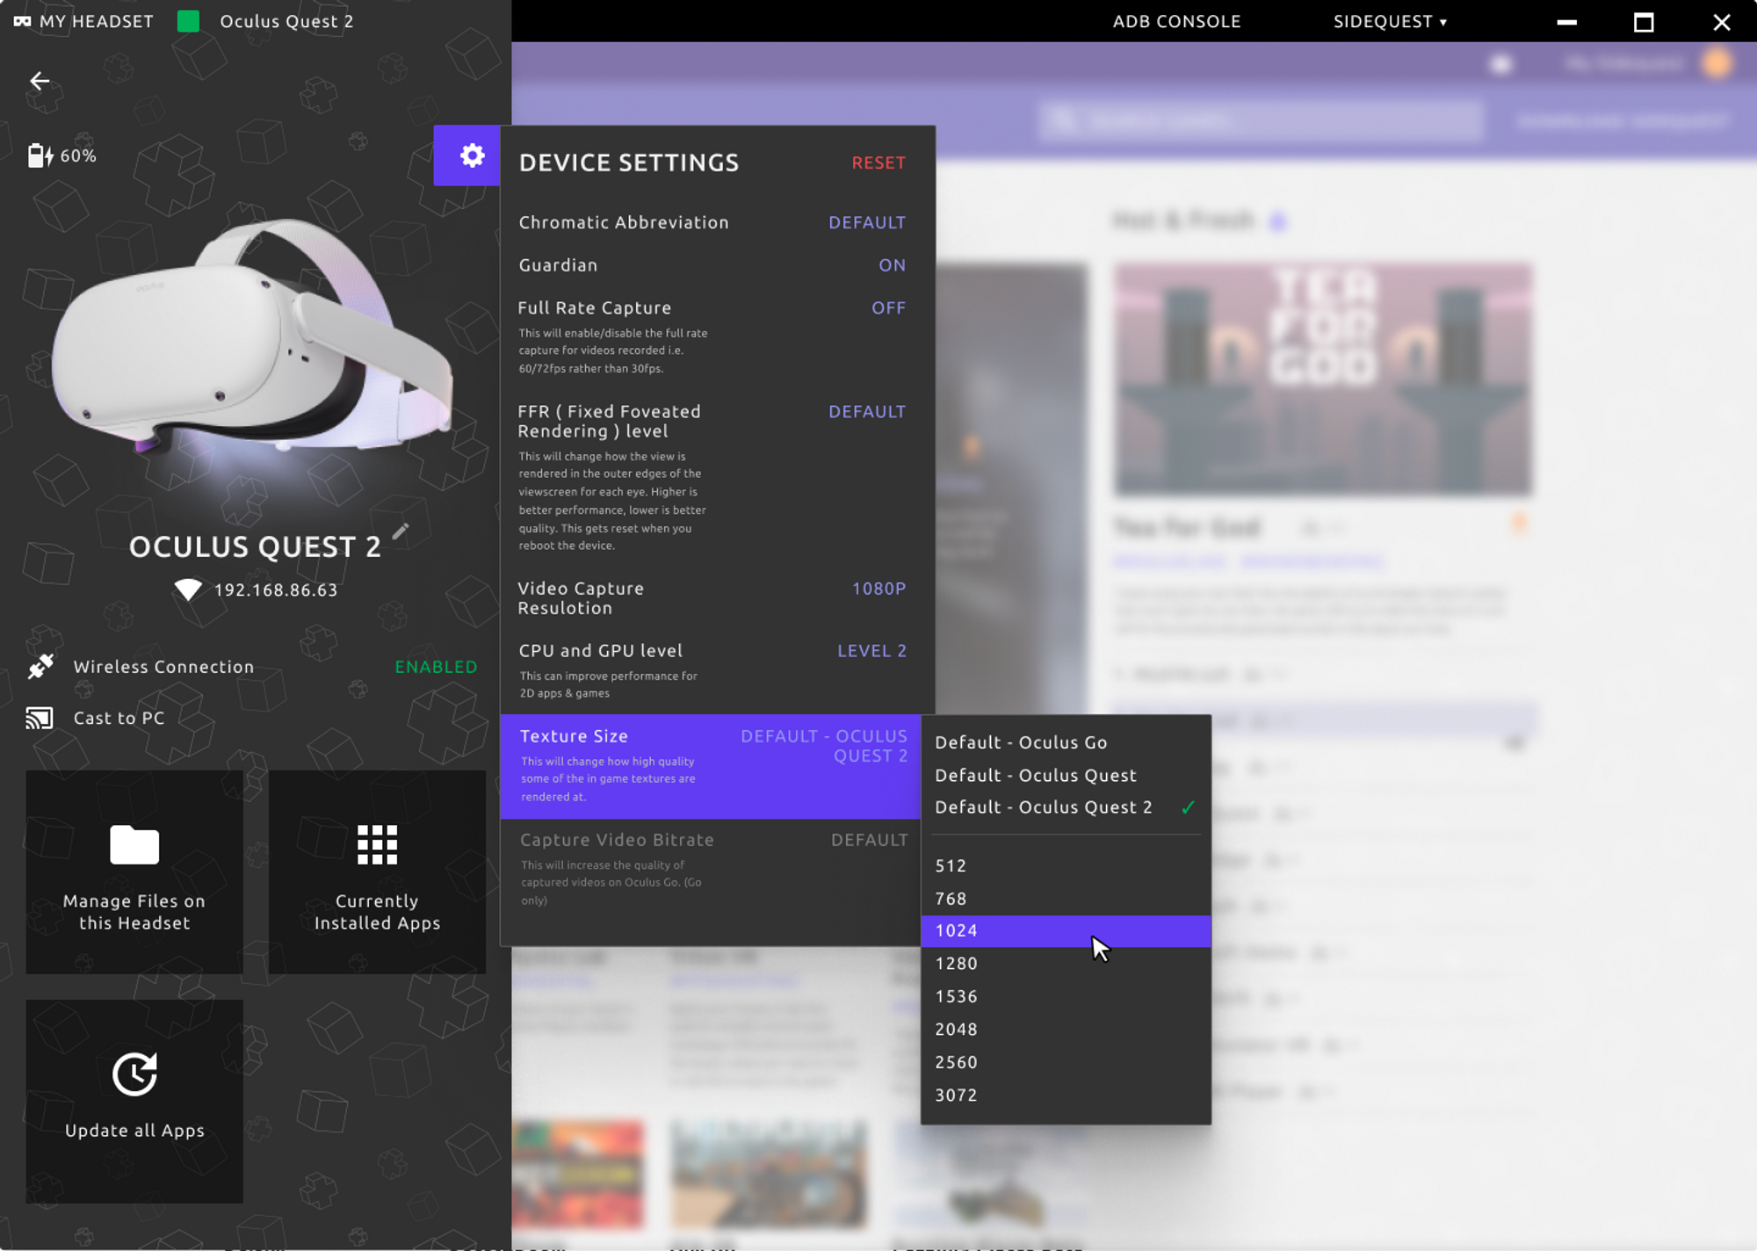Change Chromatic Abbreviation DEFAULT value

[867, 223]
